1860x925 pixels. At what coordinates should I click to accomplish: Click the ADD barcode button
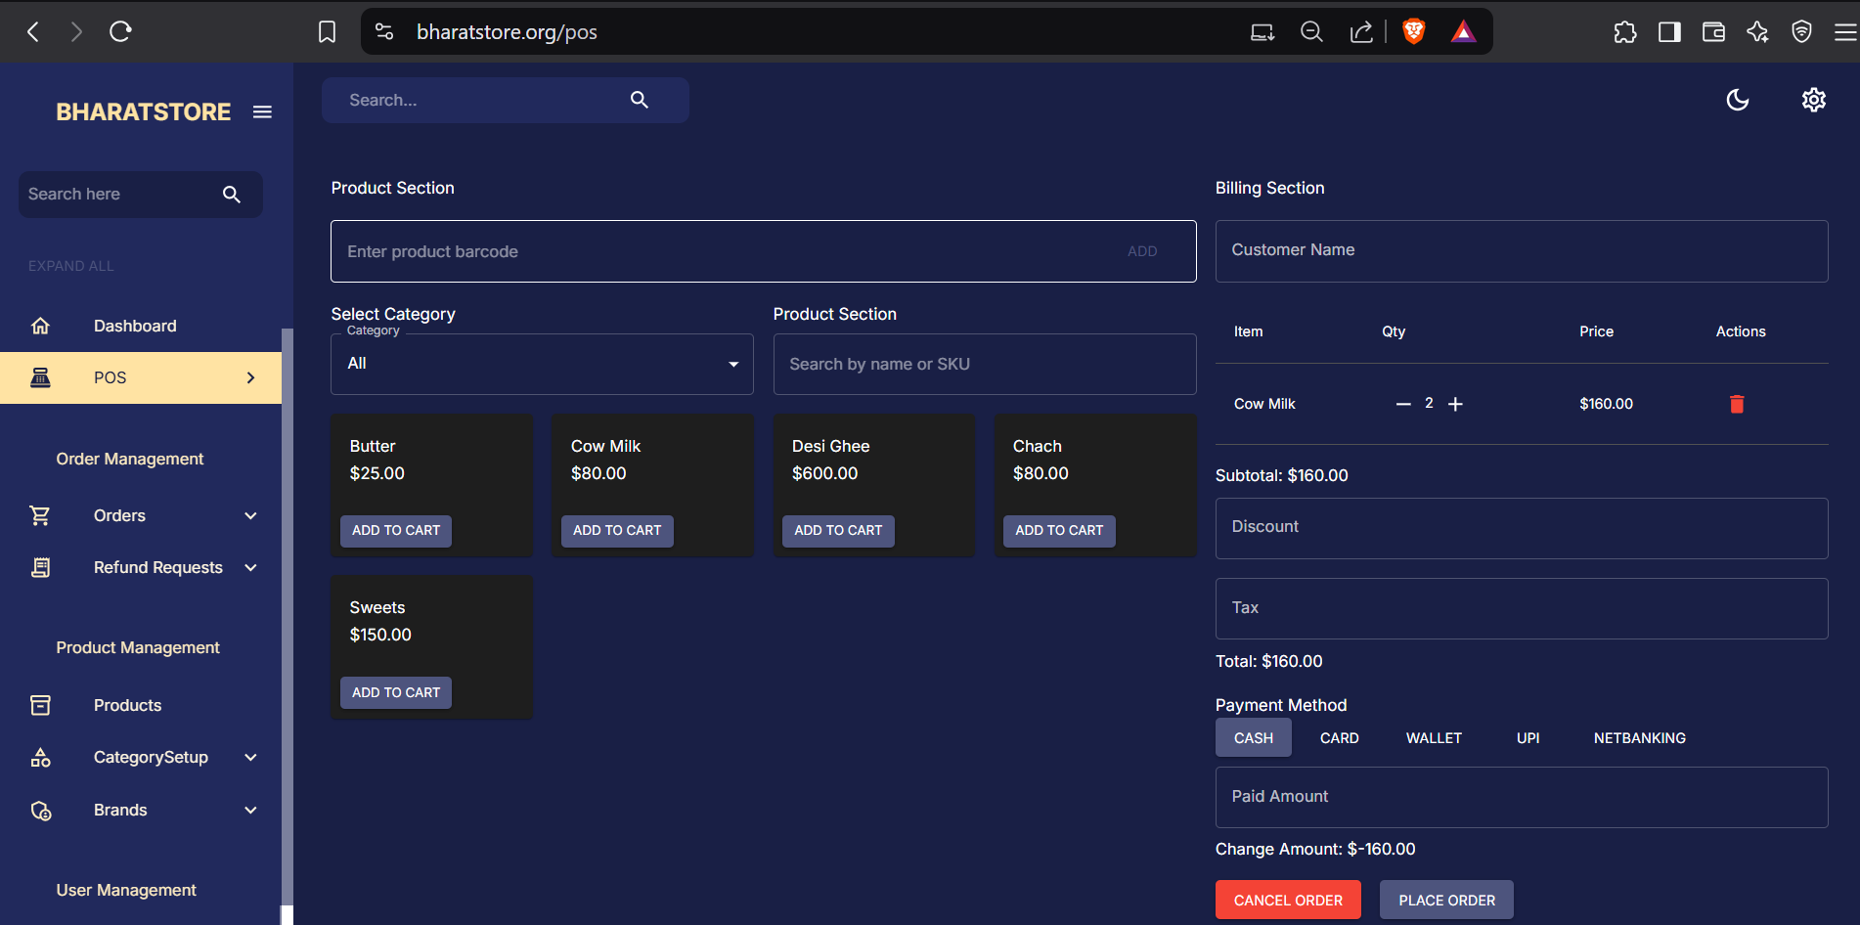[1142, 251]
